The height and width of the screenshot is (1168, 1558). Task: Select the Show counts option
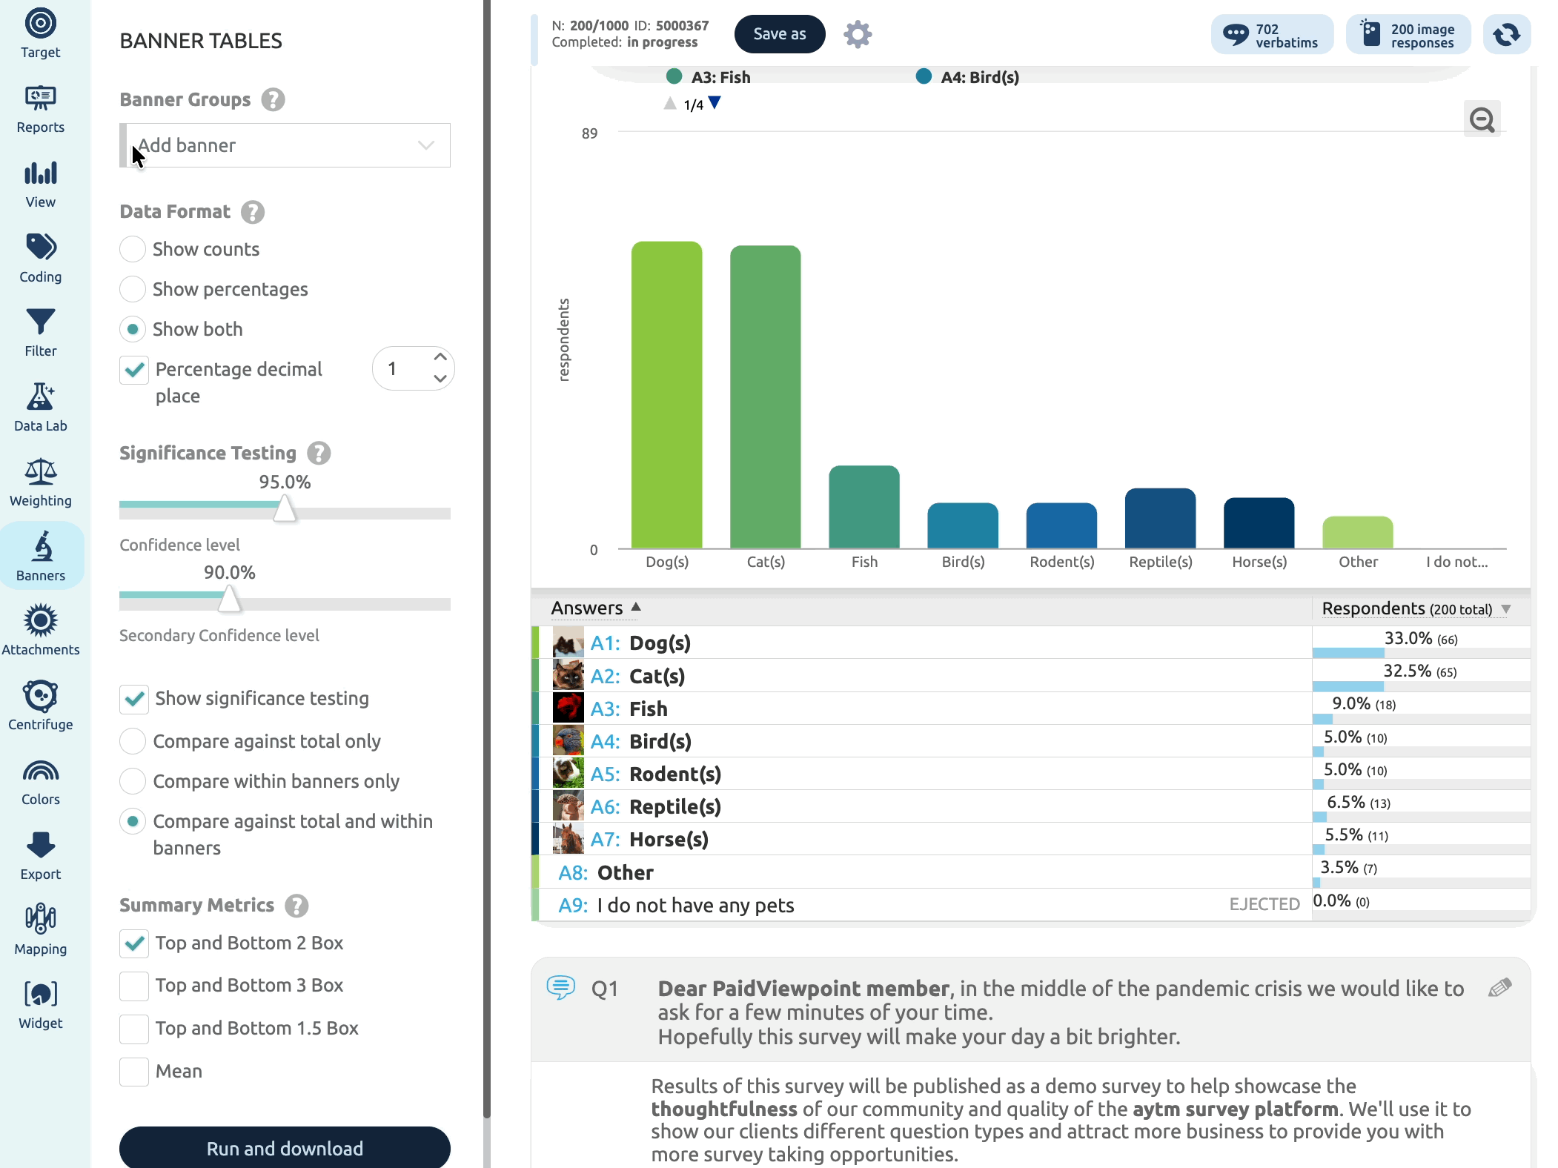click(x=133, y=249)
